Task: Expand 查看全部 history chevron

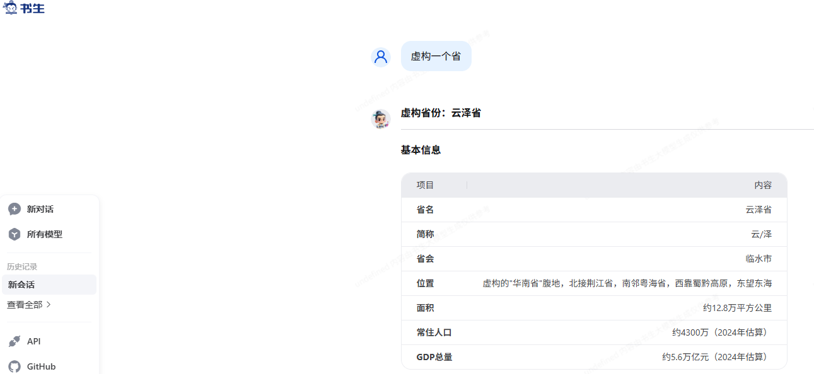Action: coord(49,305)
